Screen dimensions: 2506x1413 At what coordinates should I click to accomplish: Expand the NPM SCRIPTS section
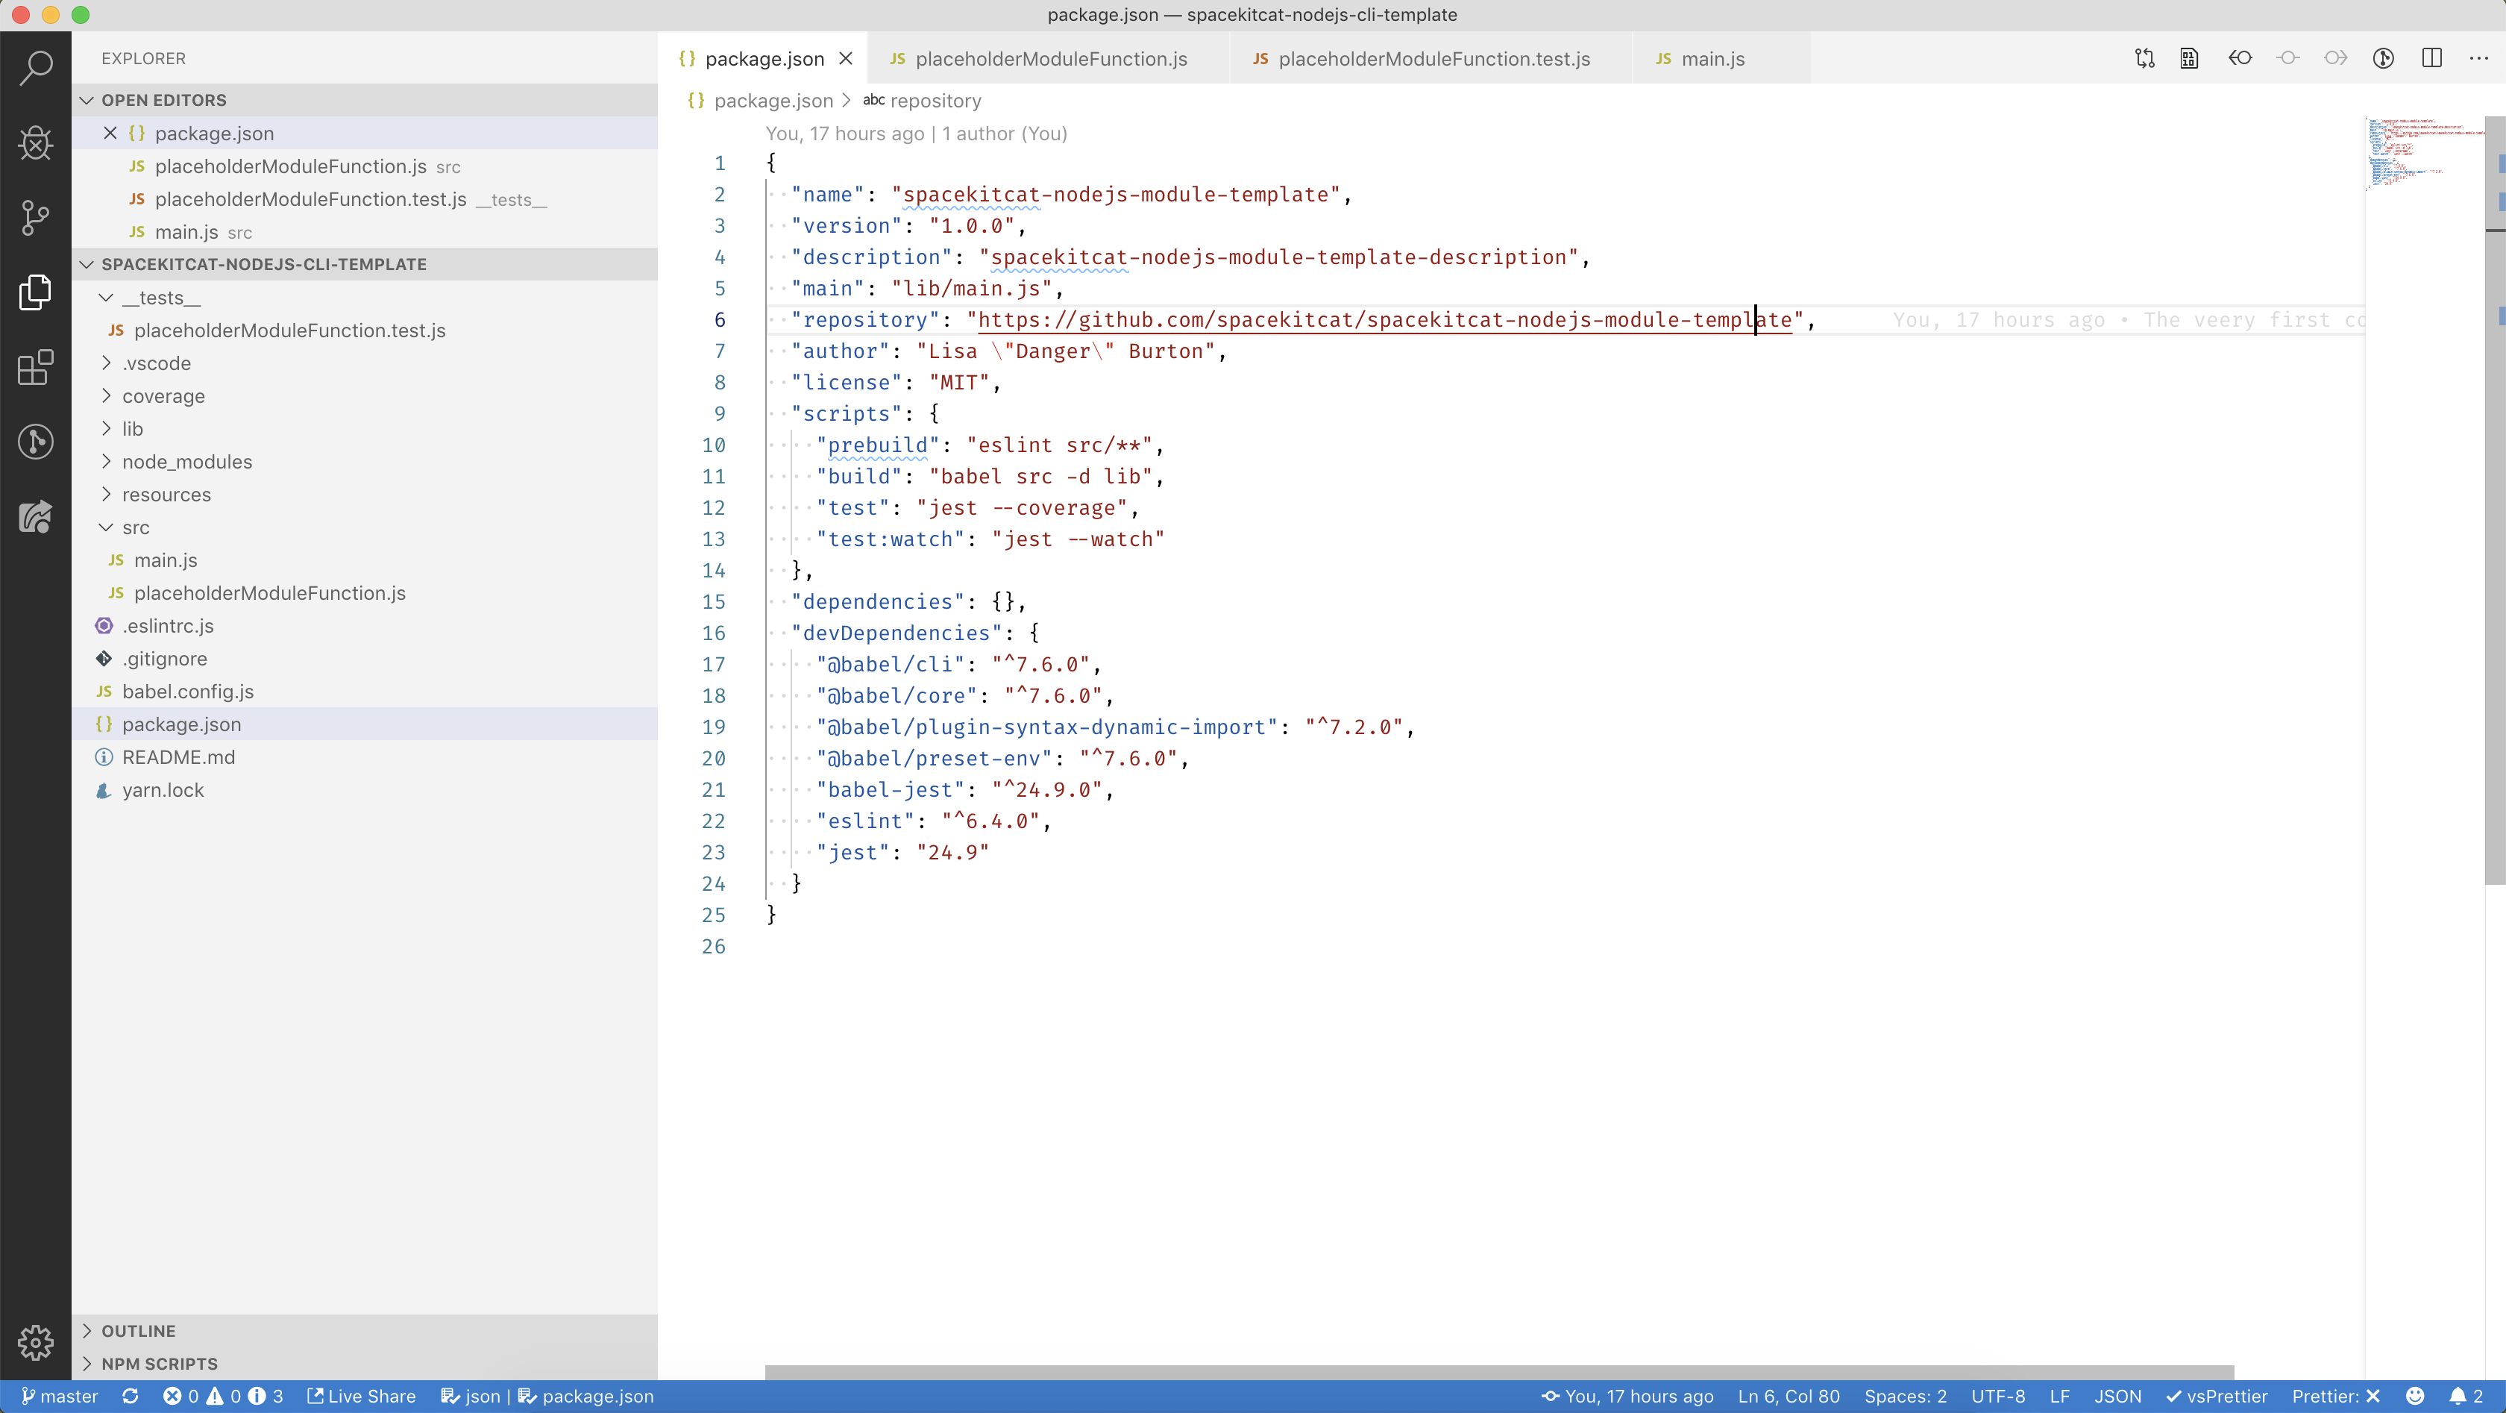159,1363
